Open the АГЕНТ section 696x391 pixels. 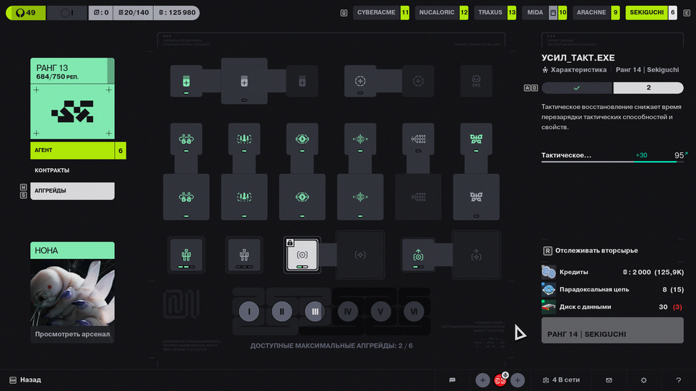(x=78, y=150)
